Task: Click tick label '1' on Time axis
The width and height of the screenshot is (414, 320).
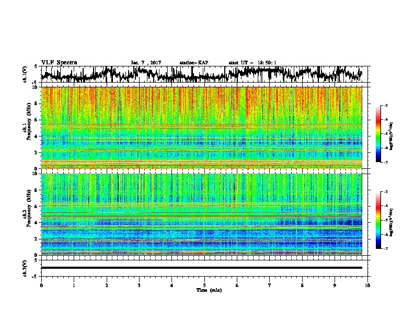Action: (x=74, y=285)
